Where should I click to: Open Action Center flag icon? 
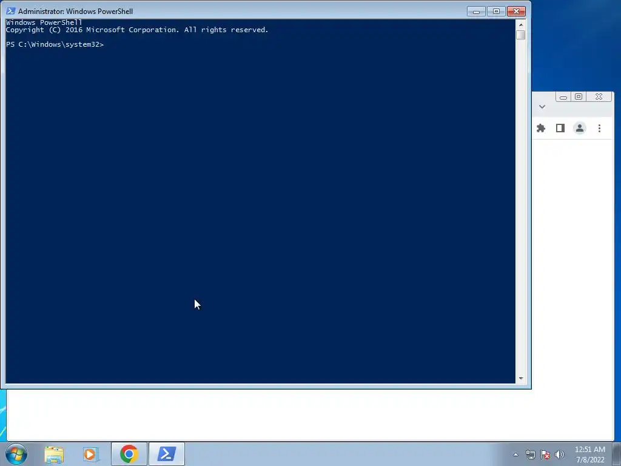(x=545, y=454)
